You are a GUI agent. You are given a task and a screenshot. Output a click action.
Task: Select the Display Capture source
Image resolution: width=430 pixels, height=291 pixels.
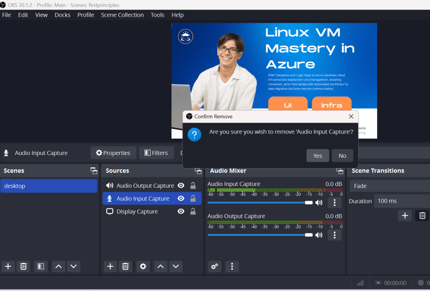click(x=137, y=211)
